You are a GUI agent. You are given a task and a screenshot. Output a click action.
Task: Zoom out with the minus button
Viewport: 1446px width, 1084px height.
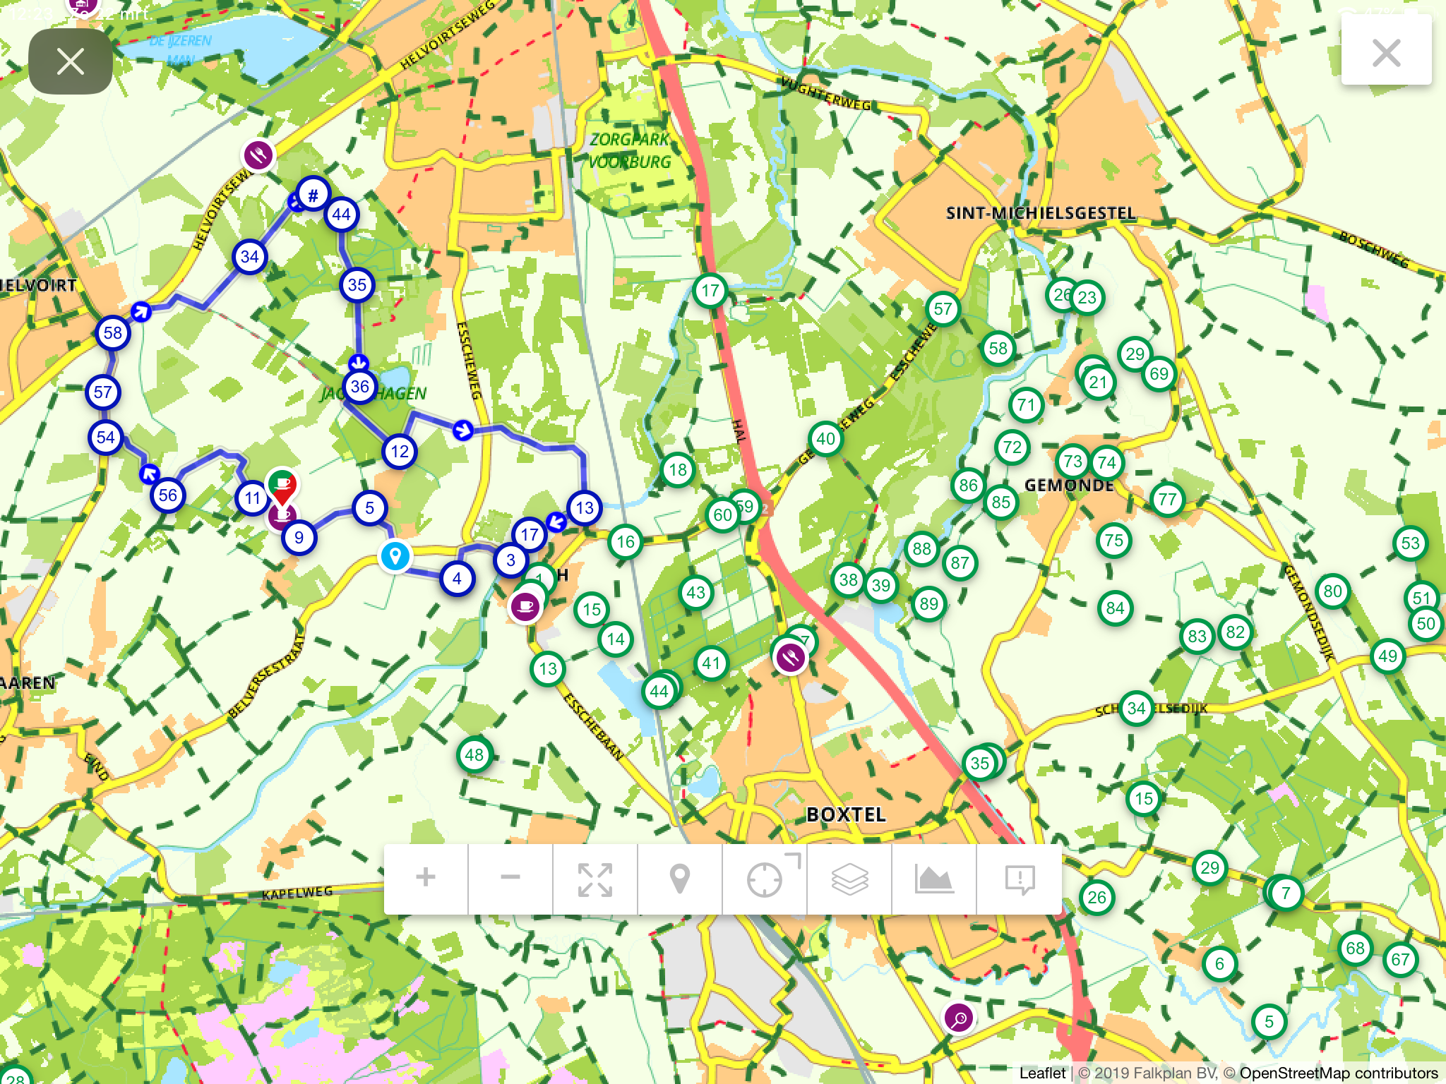pyautogui.click(x=510, y=879)
